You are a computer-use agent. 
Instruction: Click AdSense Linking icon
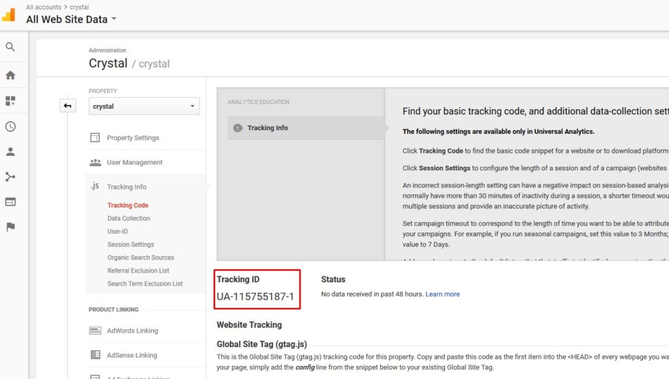click(x=95, y=355)
